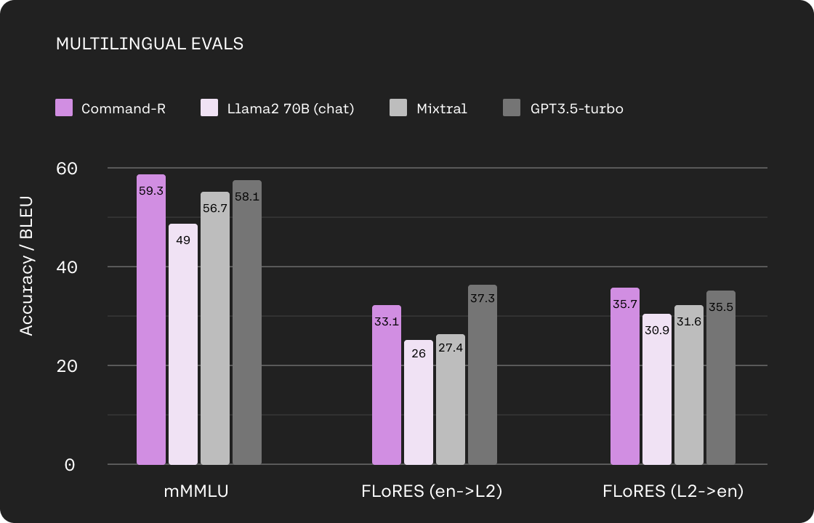
Task: Click the FLoRES L2->en bar showing 31.6
Action: 689,385
